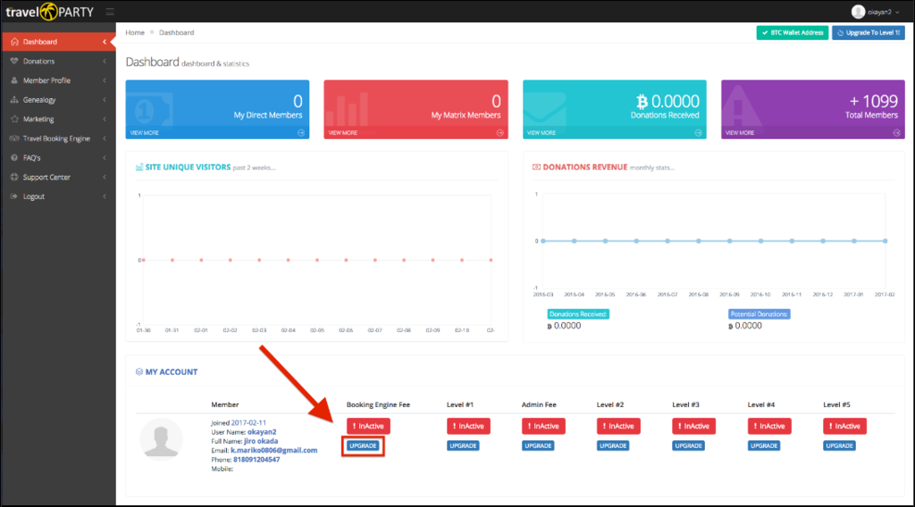Click the InActive badge under Level #1

468,426
